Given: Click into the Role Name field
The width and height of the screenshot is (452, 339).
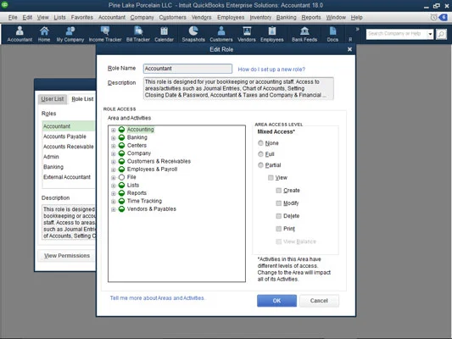Looking at the screenshot, I should 187,69.
